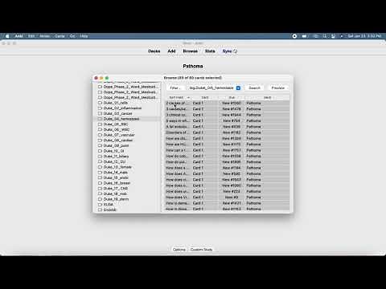Click the Filter button in the browser
Screen dimensions: 386x289
coord(175,88)
